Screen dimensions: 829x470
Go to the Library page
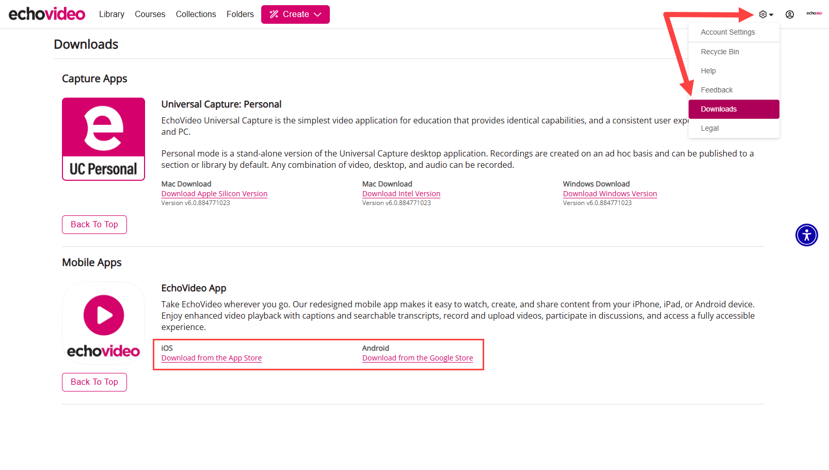[111, 14]
